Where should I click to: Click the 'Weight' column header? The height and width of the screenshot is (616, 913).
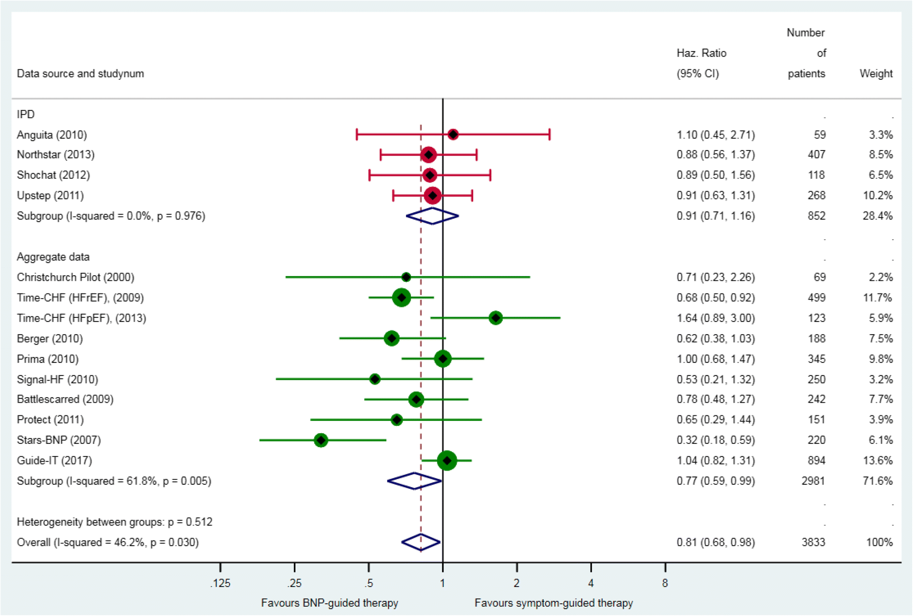[876, 74]
